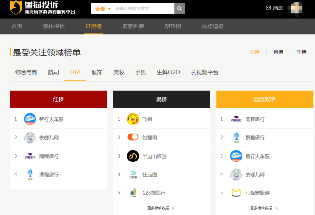Switch to the 周榜 ranking period
The height and width of the screenshot is (215, 315).
[x=254, y=52]
